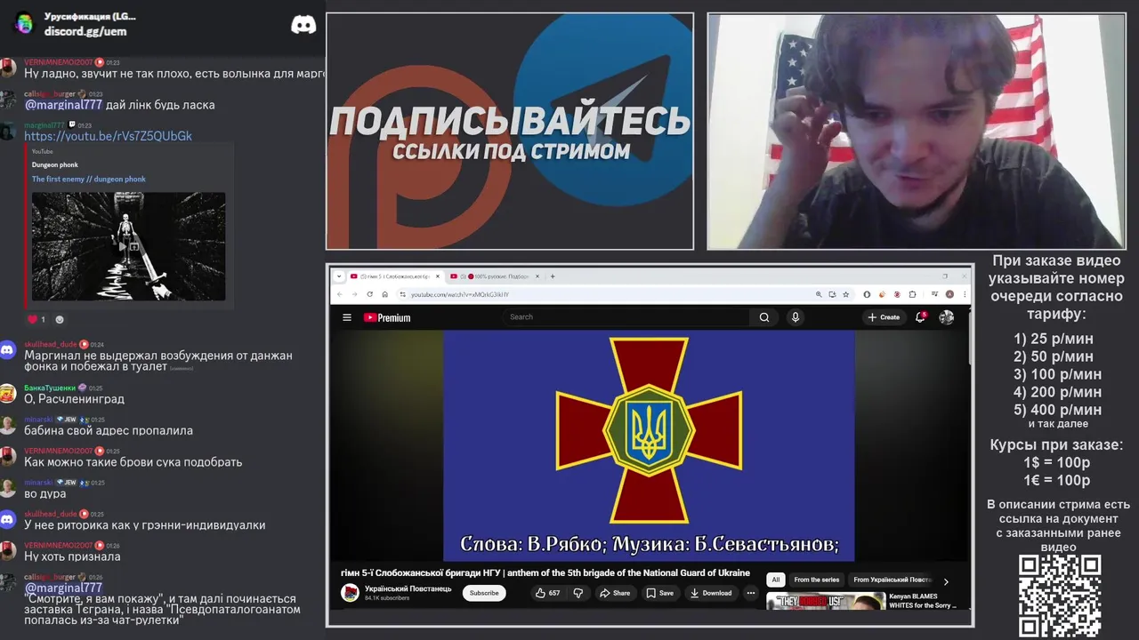The width and height of the screenshot is (1139, 640).
Task: Go back with the browser back arrow
Action: (340, 294)
